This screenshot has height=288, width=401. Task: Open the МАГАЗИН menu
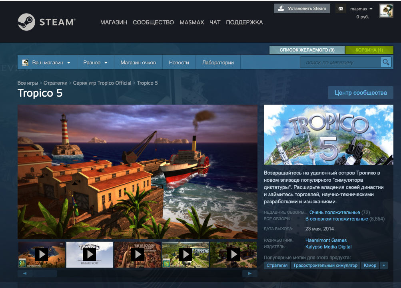114,22
